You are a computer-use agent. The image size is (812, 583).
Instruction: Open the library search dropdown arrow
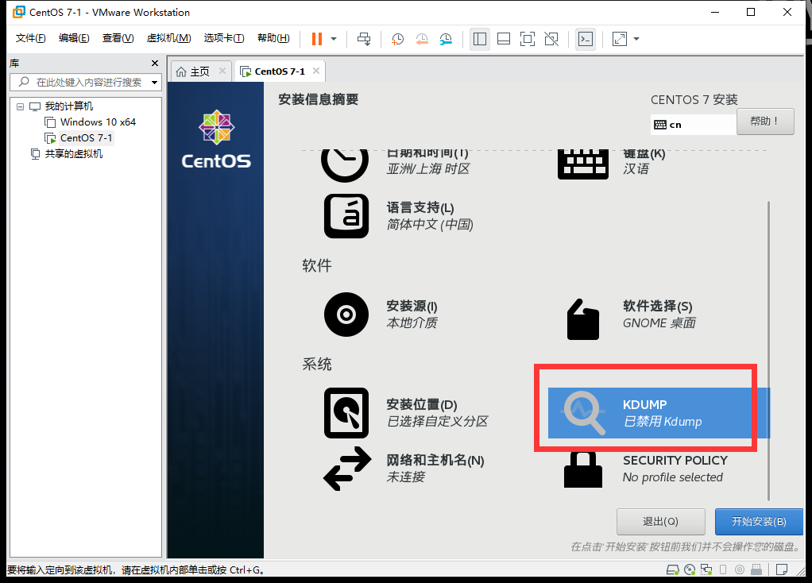point(154,83)
